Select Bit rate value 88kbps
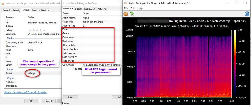Image resolution: width=251 pixels, height=105 pixels. tap(32, 73)
